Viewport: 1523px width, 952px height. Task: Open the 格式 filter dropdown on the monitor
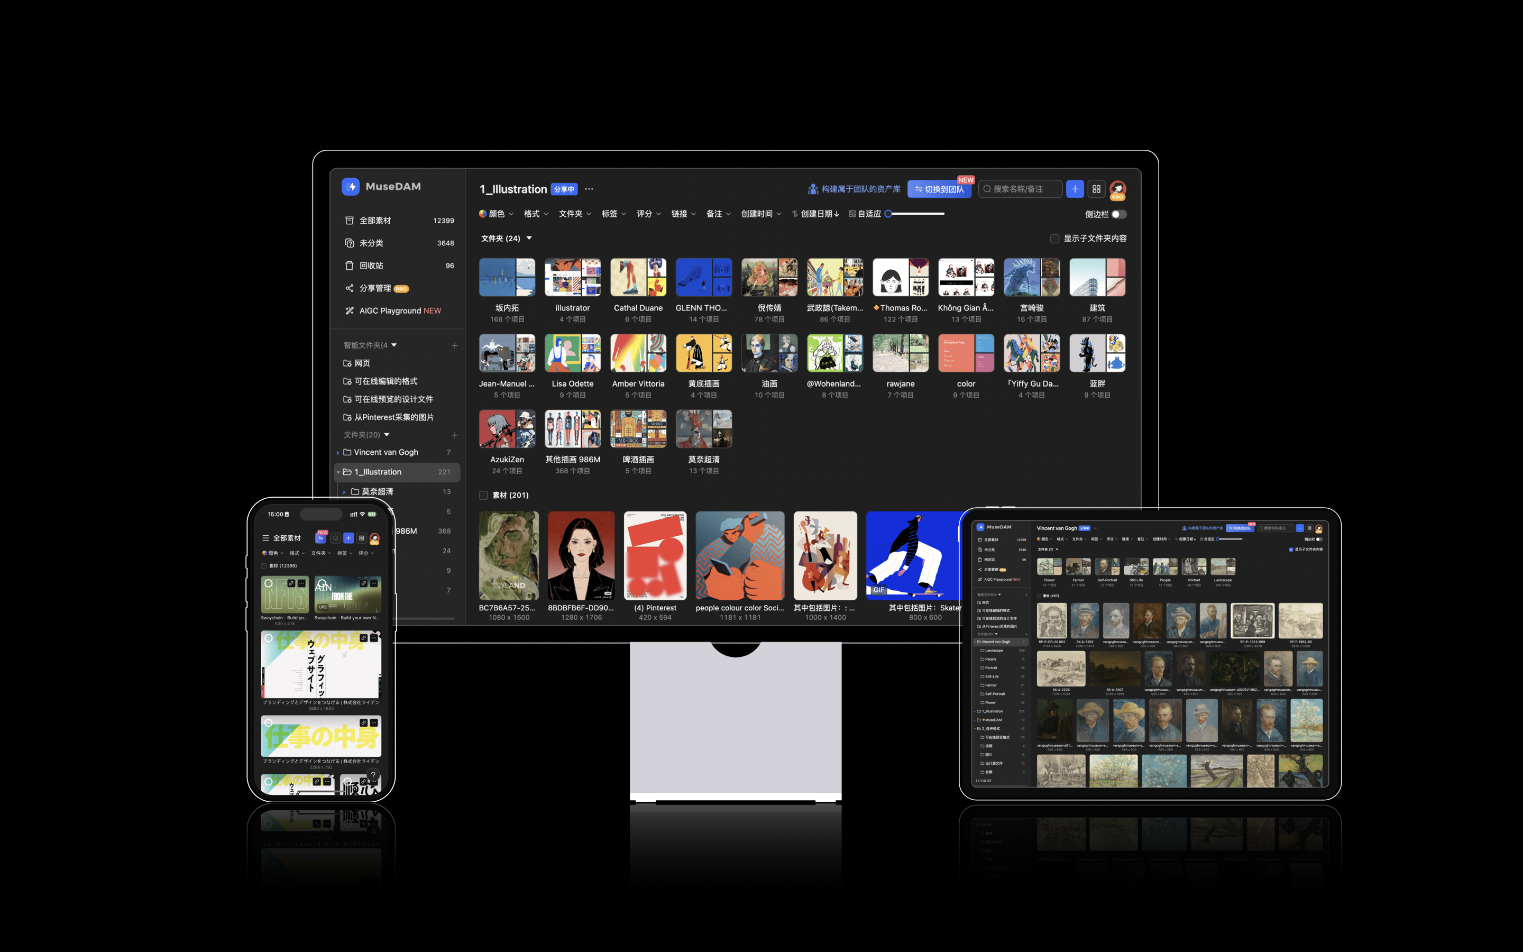click(536, 214)
